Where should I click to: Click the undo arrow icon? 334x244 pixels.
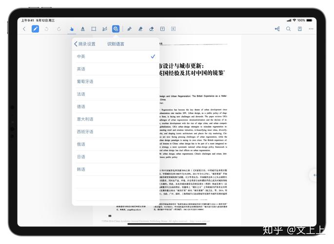(46, 29)
